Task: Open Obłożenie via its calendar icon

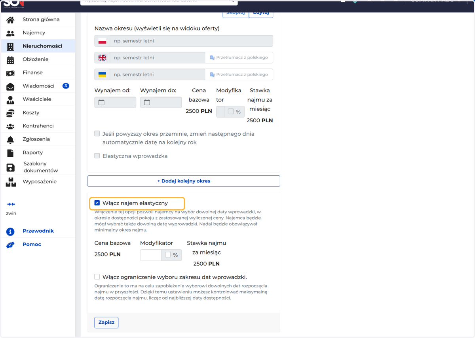Action: tap(10, 59)
